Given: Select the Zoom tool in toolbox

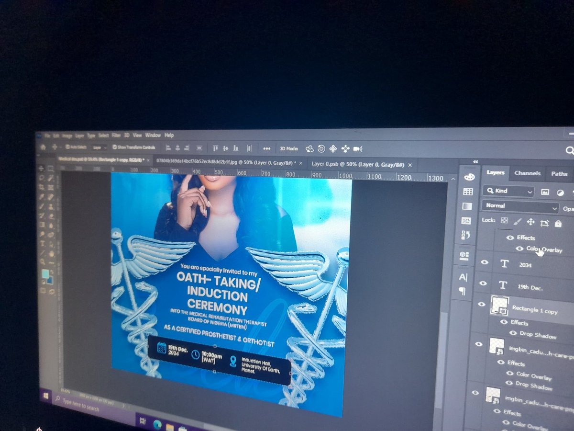Looking at the screenshot, I should pyautogui.click(x=42, y=261).
